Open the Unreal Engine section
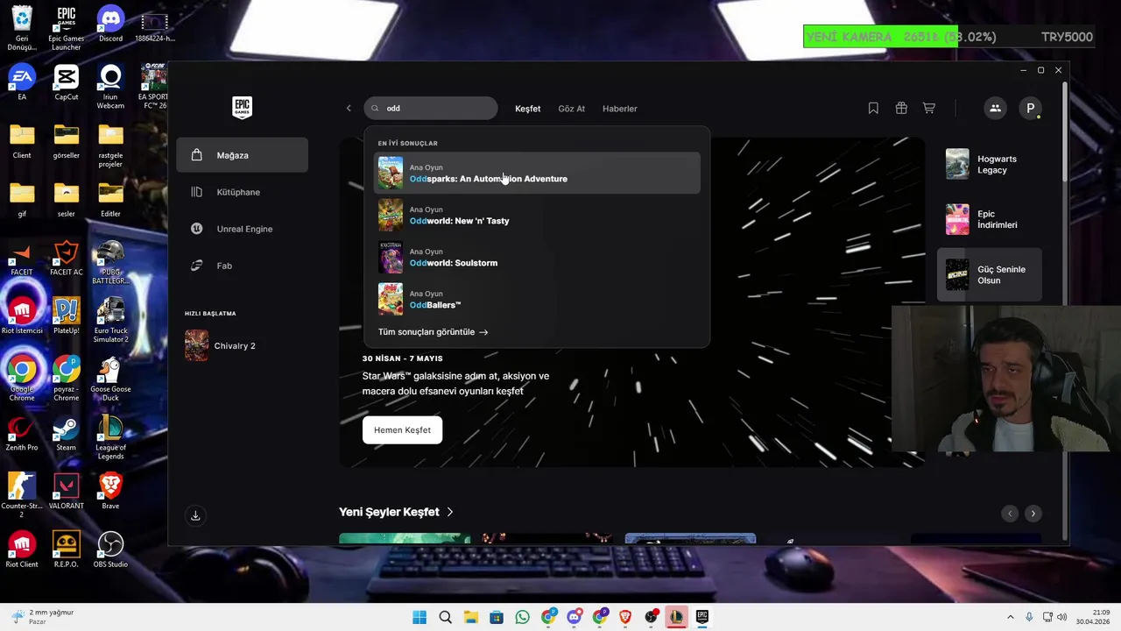 [242, 229]
